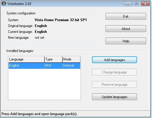The image size is (152, 118).
Task: Click the disabled Change language button
Action: coord(114,72)
